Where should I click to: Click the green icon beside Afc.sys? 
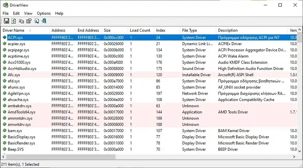(4, 75)
